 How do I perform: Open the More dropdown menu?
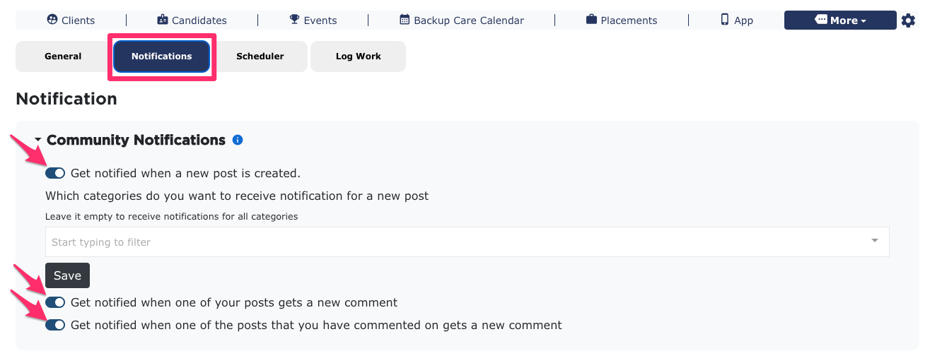tap(840, 20)
